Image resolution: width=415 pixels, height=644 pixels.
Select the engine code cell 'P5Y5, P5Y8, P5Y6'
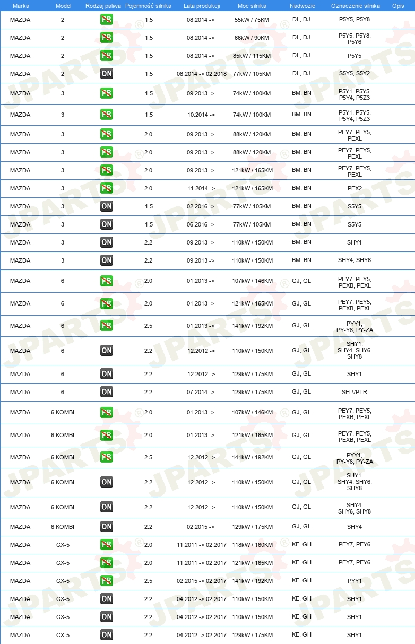355,39
